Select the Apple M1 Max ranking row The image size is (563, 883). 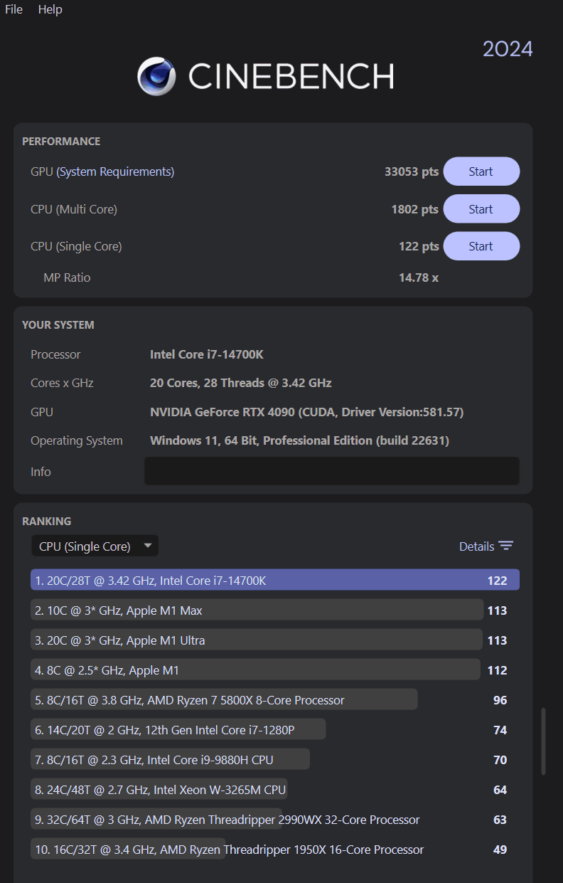click(x=275, y=610)
